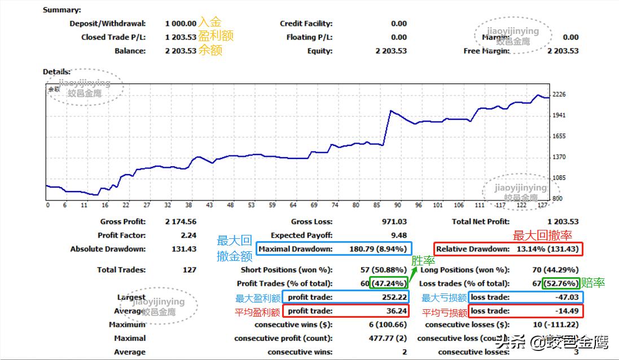Select the Closed Trade P/L label
This screenshot has height=360, width=619.
(113, 37)
